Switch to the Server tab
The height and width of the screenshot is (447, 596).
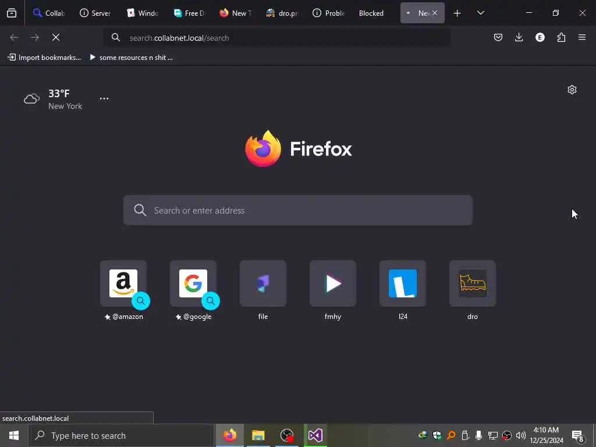point(95,13)
